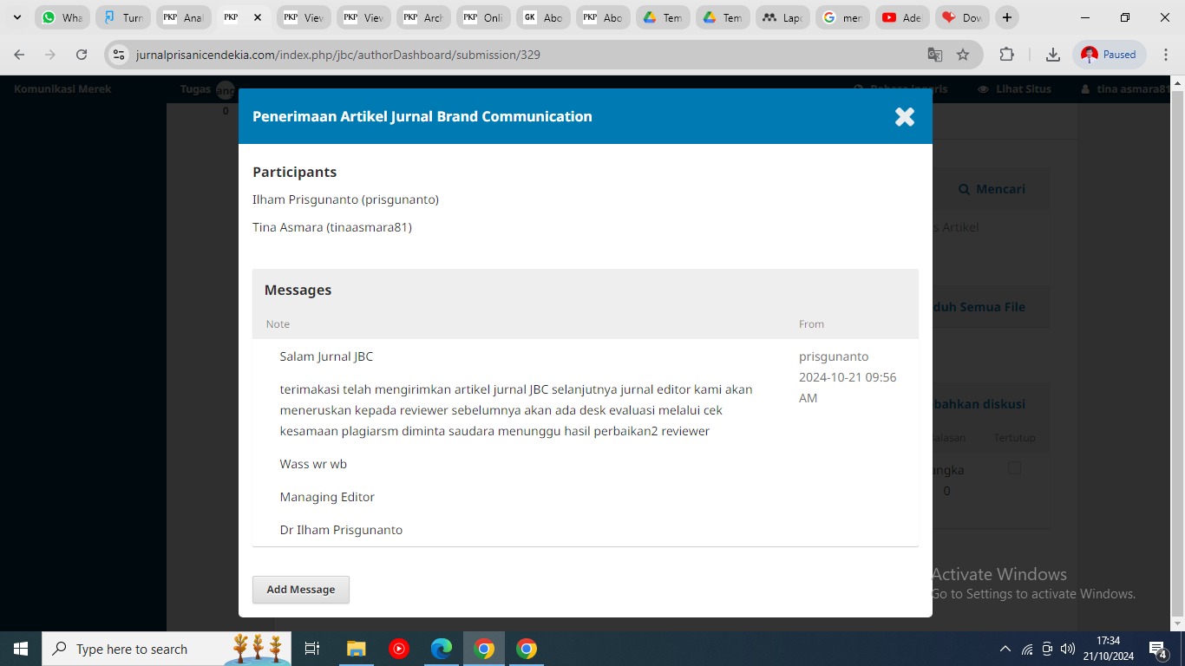Image resolution: width=1185 pixels, height=666 pixels.
Task: Open the Extensions puzzle icon
Action: [1006, 55]
